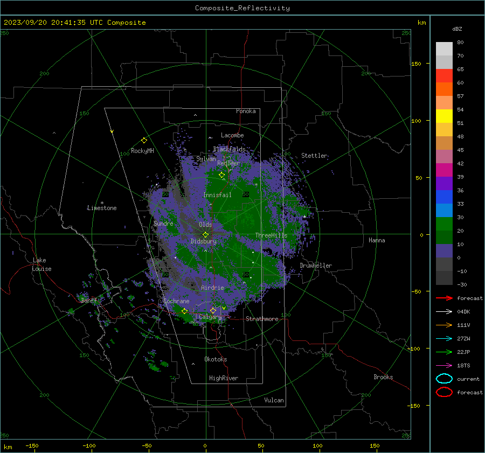Click the white 04DK arrow in legend
Image resolution: width=485 pixels, height=453 pixels.
pyautogui.click(x=444, y=311)
